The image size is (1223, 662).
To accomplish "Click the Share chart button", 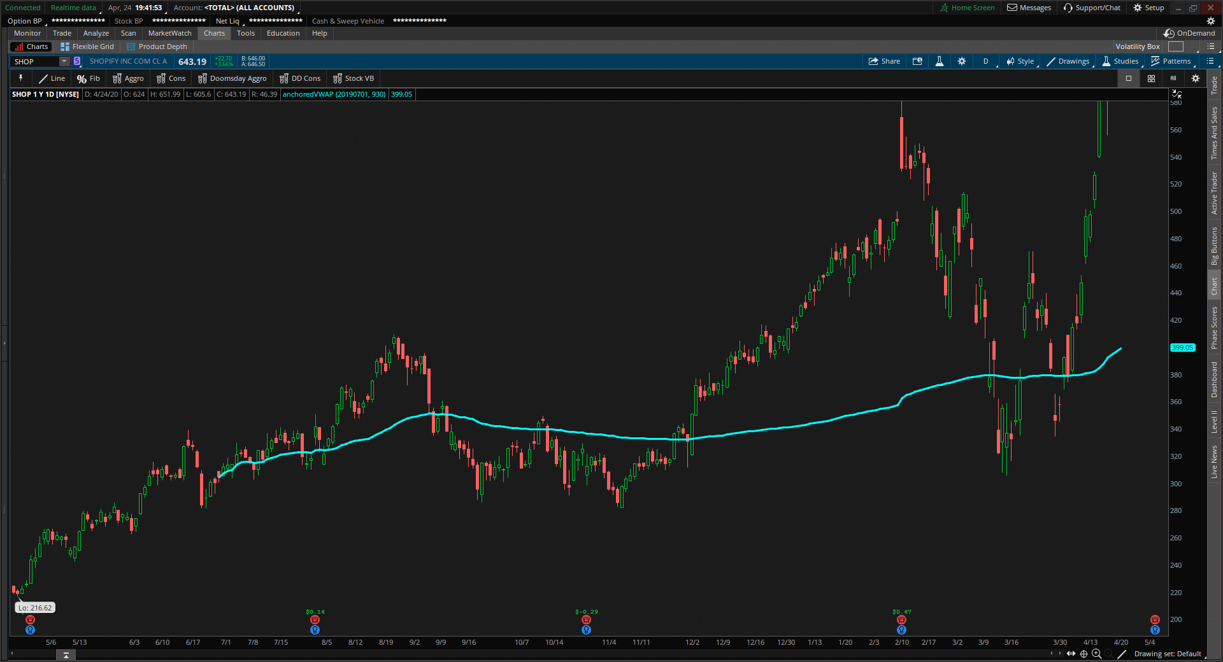I will click(885, 61).
